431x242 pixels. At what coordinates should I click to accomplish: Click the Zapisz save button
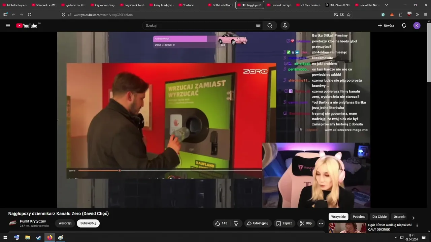tap(284, 223)
